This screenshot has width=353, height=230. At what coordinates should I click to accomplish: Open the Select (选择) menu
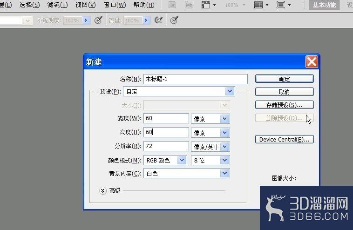(x=29, y=5)
